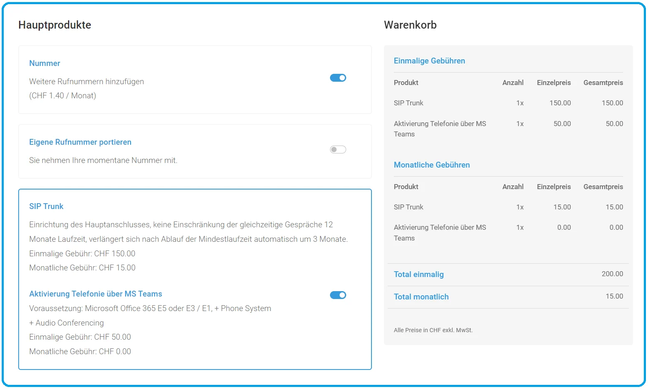Click 'Alle Preise in CHF exkl. MwSt.' note

pyautogui.click(x=433, y=331)
